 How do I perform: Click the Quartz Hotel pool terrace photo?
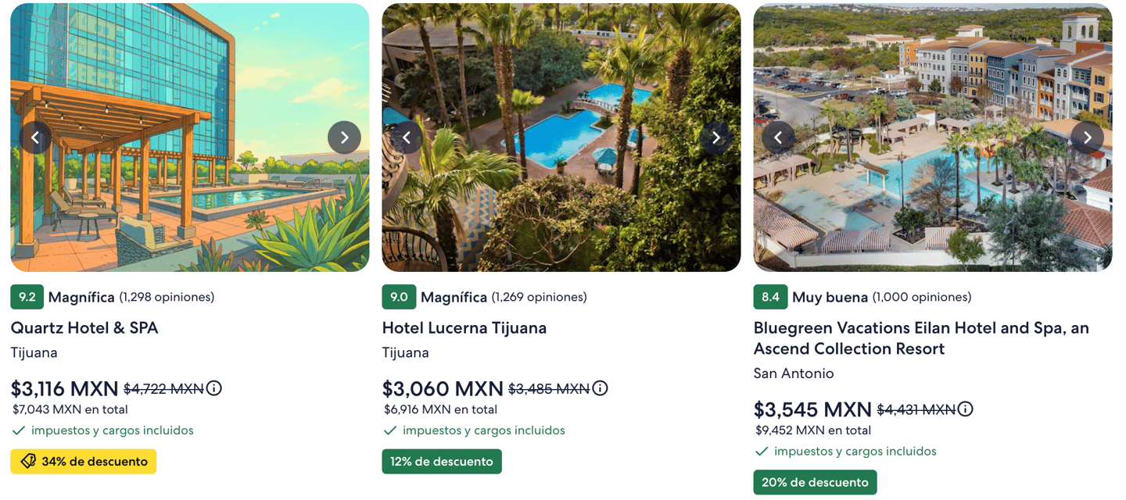point(189,203)
